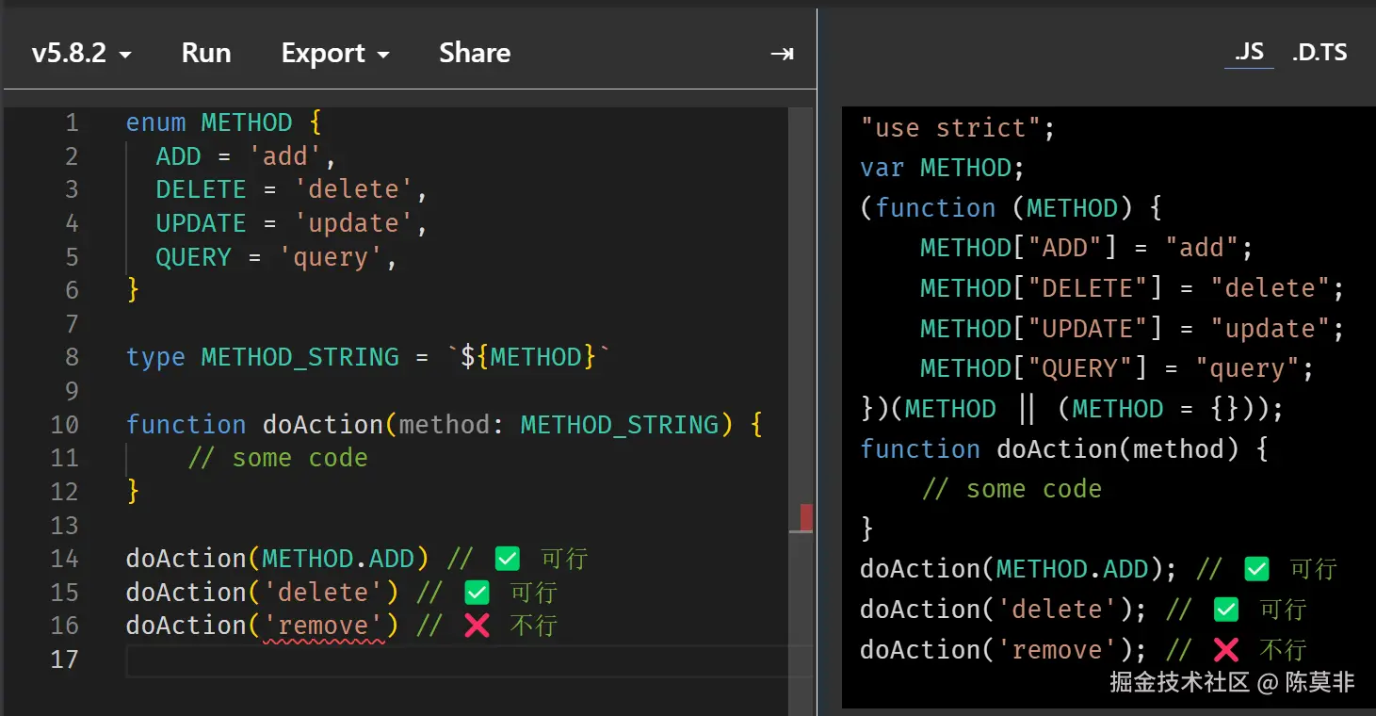Image resolution: width=1376 pixels, height=716 pixels.
Task: Click the Share button
Action: [475, 54]
